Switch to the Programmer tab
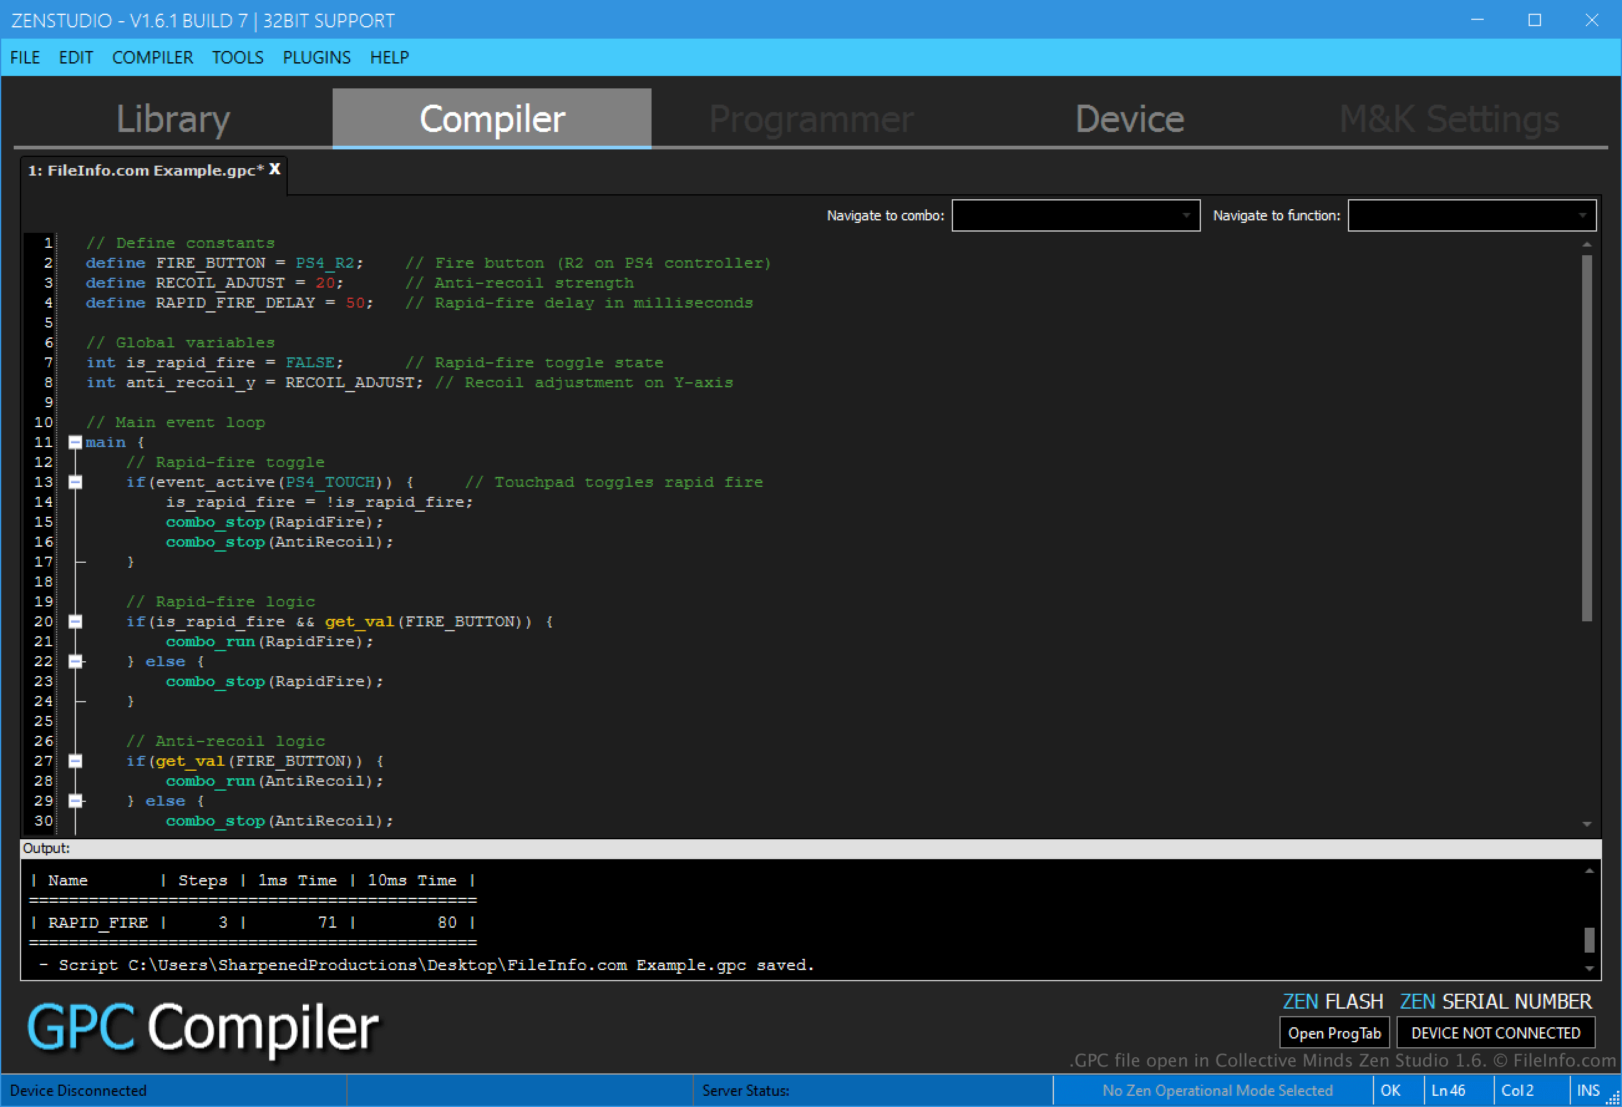Viewport: 1622px width, 1107px height. click(x=811, y=118)
